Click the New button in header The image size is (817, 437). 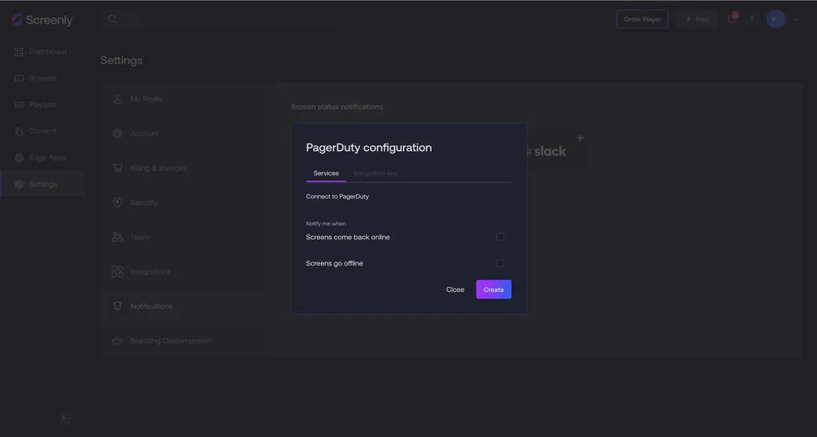click(697, 19)
